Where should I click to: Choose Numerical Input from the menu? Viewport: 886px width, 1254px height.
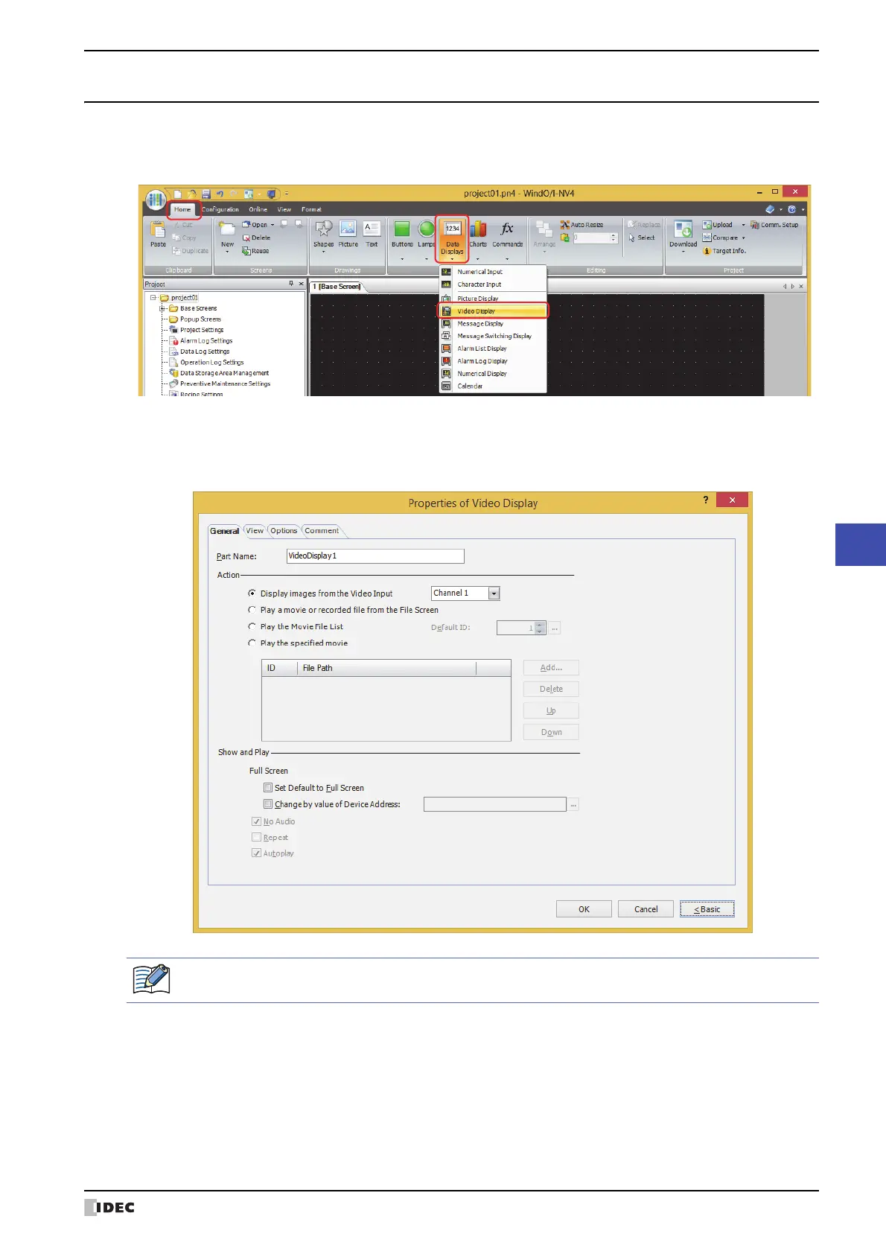tap(493, 272)
